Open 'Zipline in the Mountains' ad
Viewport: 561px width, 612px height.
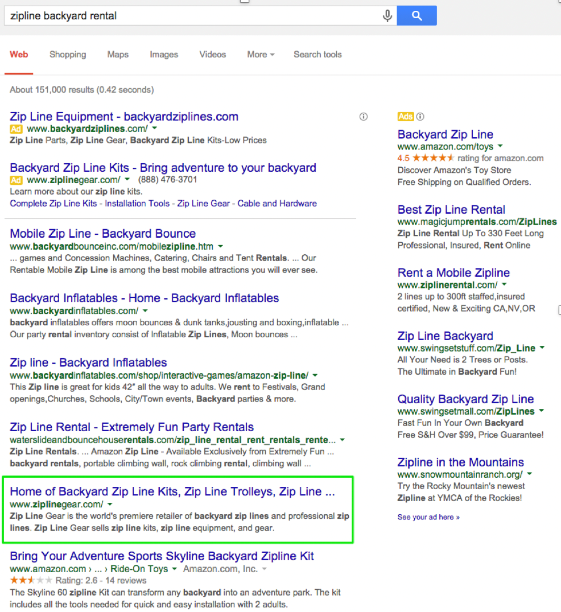click(461, 462)
